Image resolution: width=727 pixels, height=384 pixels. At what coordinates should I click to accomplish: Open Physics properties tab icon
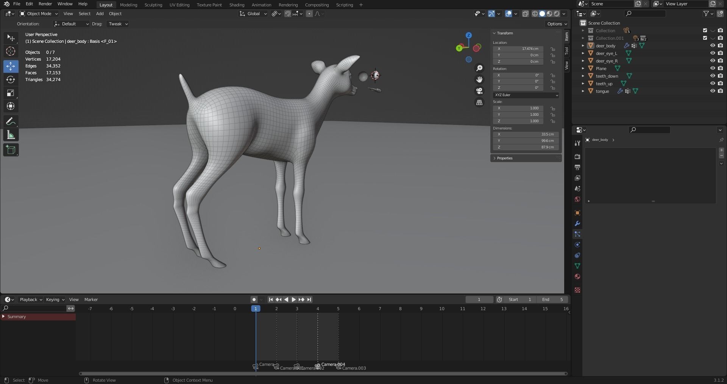coord(577,245)
